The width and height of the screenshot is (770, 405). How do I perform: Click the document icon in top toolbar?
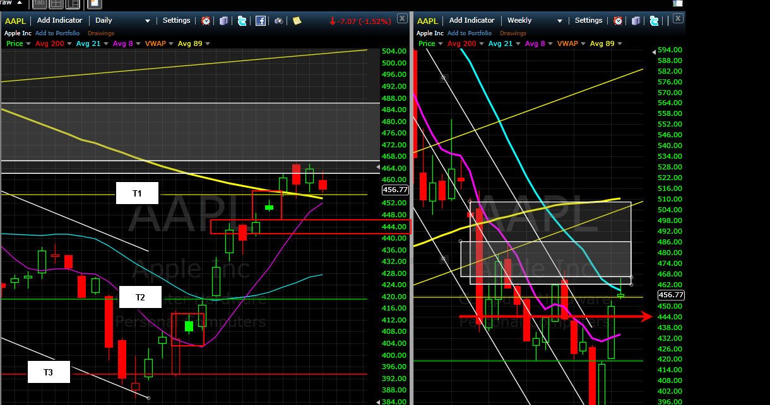[x=93, y=4]
